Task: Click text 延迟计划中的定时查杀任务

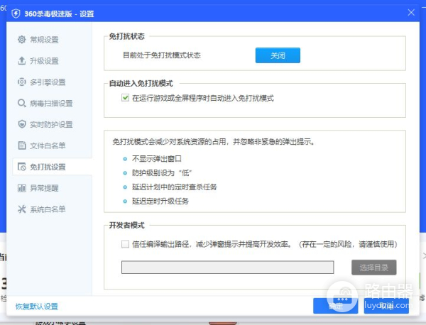Action: (175, 187)
